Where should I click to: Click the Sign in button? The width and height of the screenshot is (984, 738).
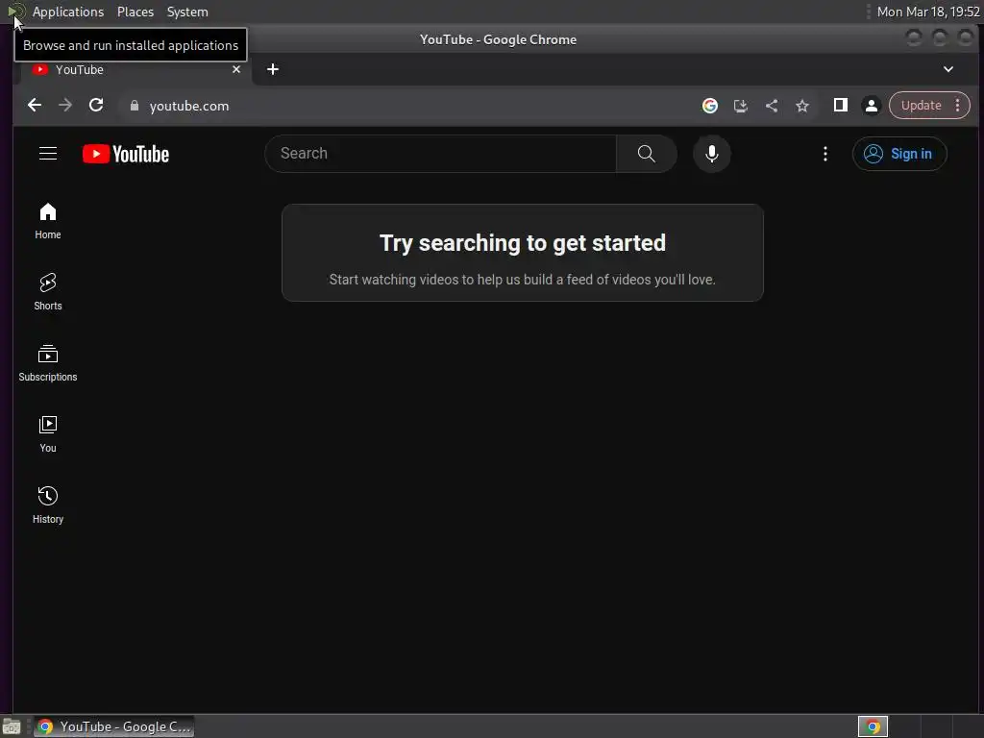tap(899, 154)
